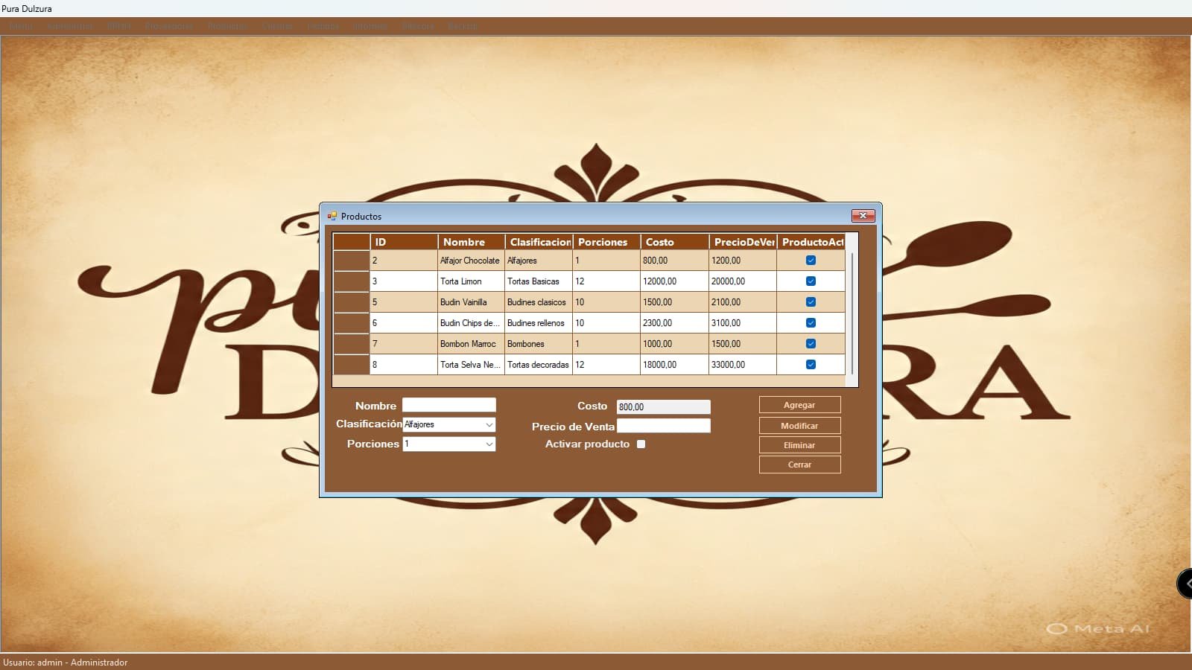Viewport: 1192px width, 670px height.
Task: Open the Clasificación dropdown
Action: 489,425
